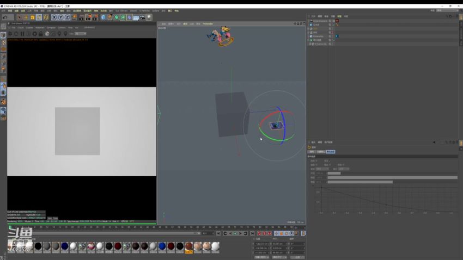This screenshot has width=463, height=260.
Task: Select the Move tool cross icon
Action: tap(26, 17)
